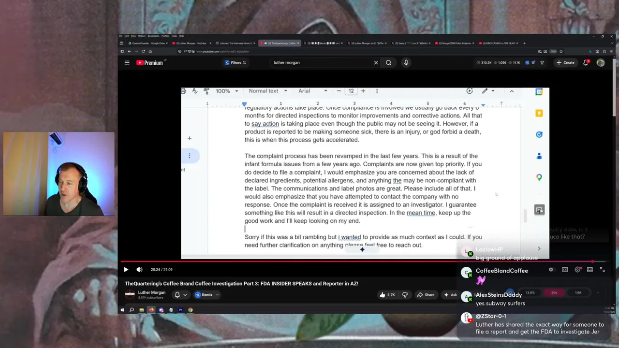The height and width of the screenshot is (348, 619).
Task: Click the font size field showing 12
Action: (351, 91)
